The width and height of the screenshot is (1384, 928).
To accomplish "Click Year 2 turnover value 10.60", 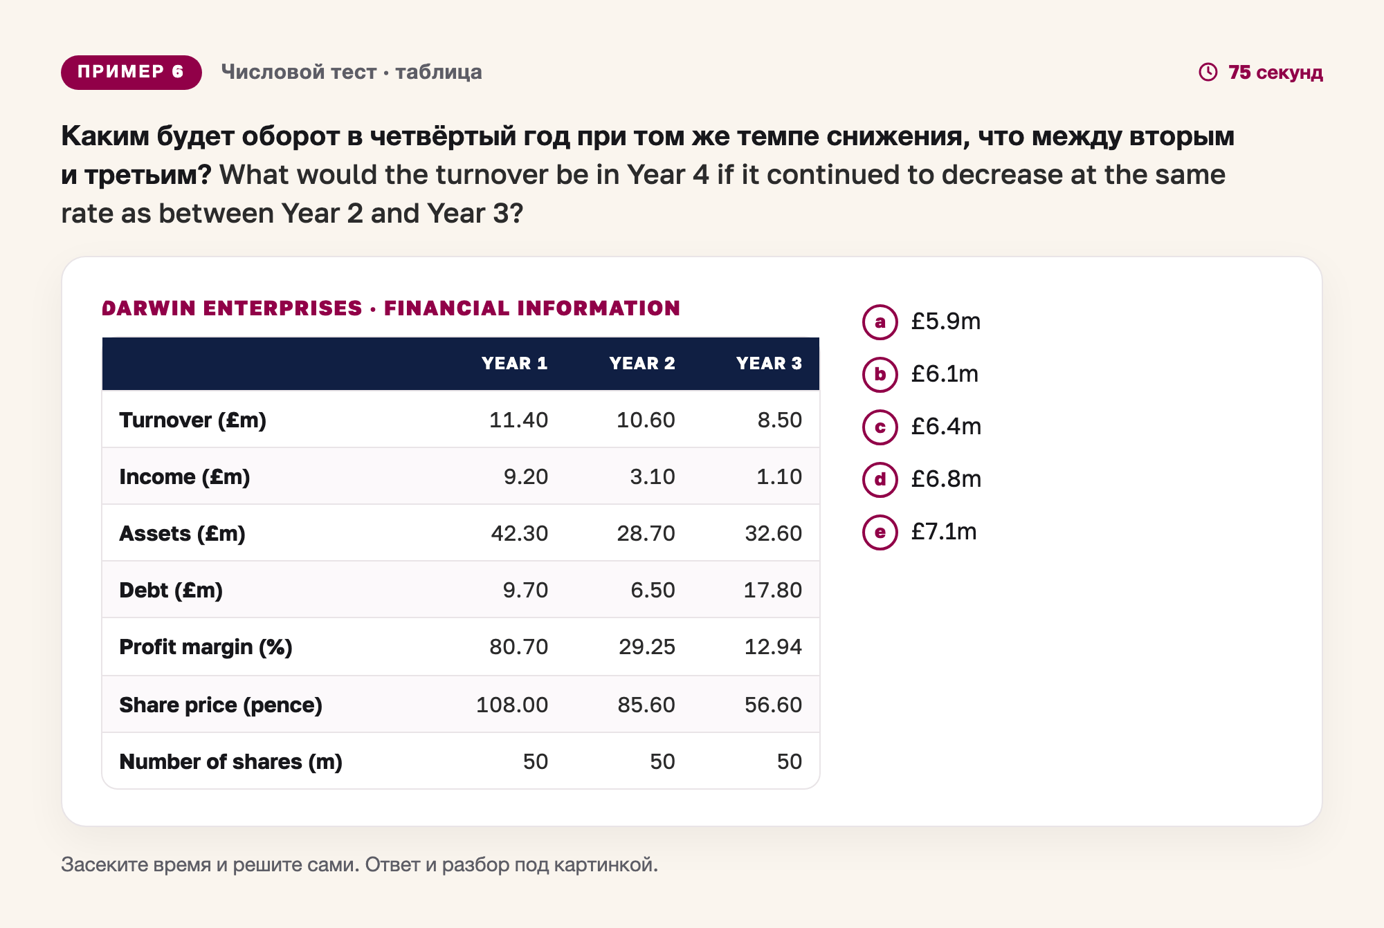I will (646, 420).
